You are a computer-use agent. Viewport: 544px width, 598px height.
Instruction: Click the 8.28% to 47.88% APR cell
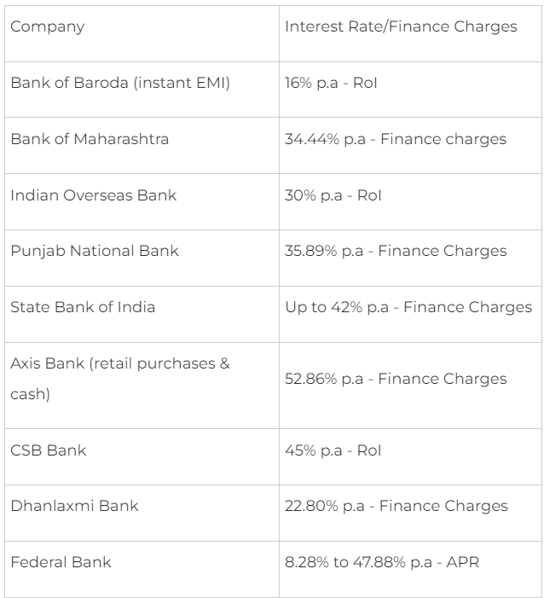pos(410,569)
